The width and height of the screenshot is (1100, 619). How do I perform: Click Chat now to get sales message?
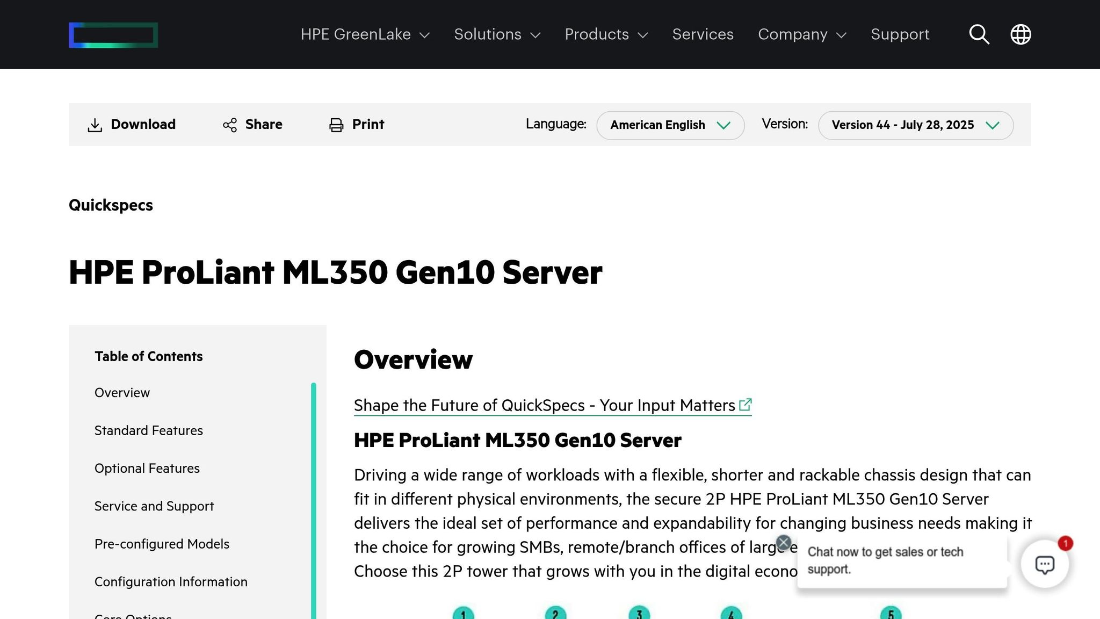(x=885, y=560)
